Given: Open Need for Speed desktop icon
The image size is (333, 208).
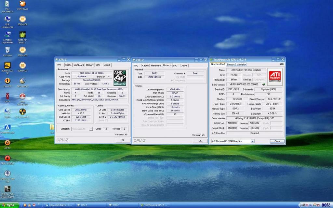Looking at the screenshot, I should pyautogui.click(x=22, y=37).
